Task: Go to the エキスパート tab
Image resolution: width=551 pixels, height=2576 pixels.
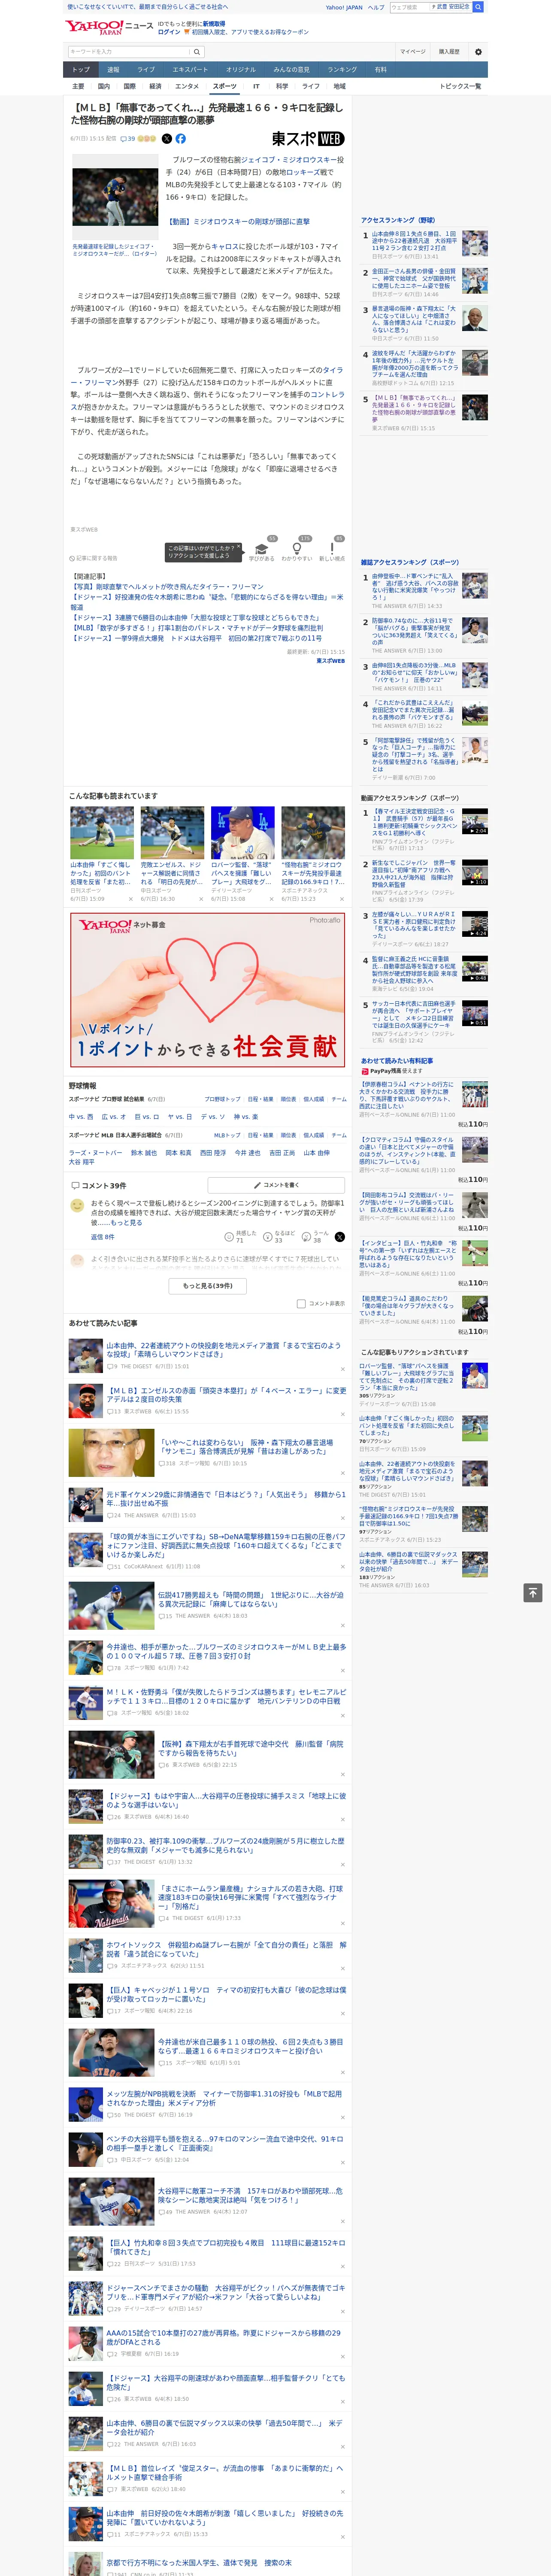Action: 190,70
